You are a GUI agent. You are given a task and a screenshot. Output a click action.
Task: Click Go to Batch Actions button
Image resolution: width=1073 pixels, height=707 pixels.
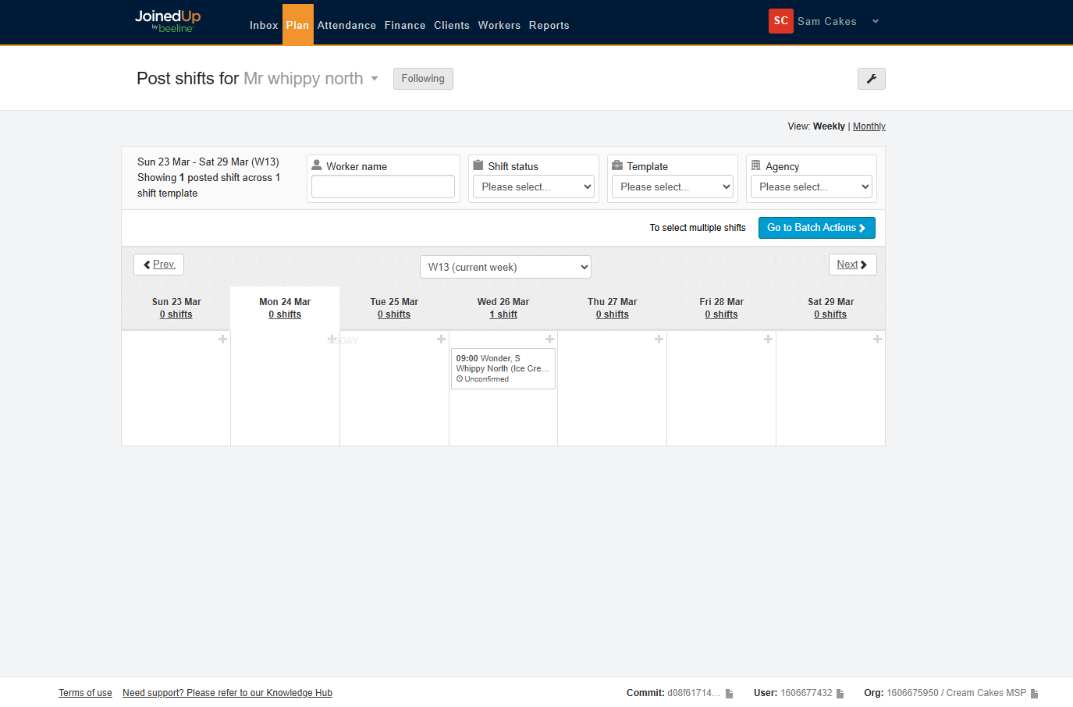(x=816, y=228)
